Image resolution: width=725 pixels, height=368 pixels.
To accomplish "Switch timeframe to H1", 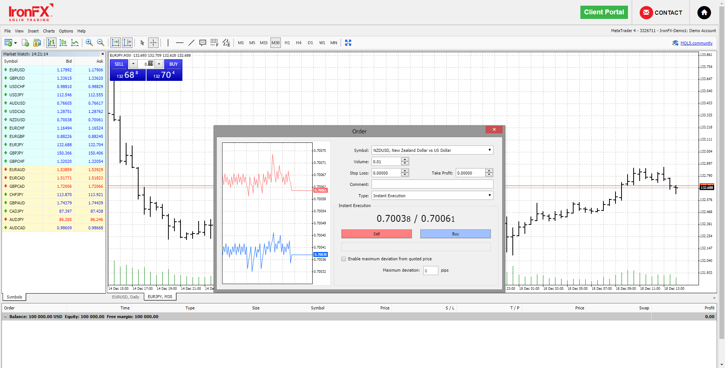I will pyautogui.click(x=287, y=43).
